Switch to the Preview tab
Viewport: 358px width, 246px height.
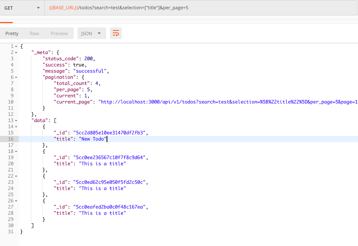click(x=59, y=33)
